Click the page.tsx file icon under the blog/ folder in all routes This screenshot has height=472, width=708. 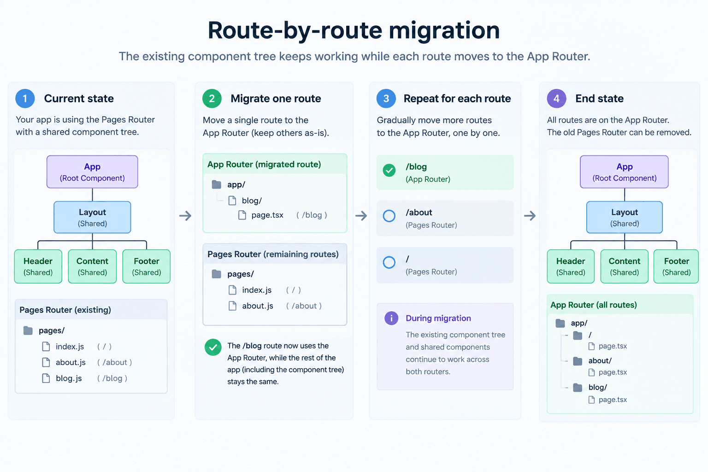pyautogui.click(x=591, y=400)
